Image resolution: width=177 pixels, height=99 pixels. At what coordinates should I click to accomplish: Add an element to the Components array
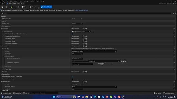tap(84, 29)
